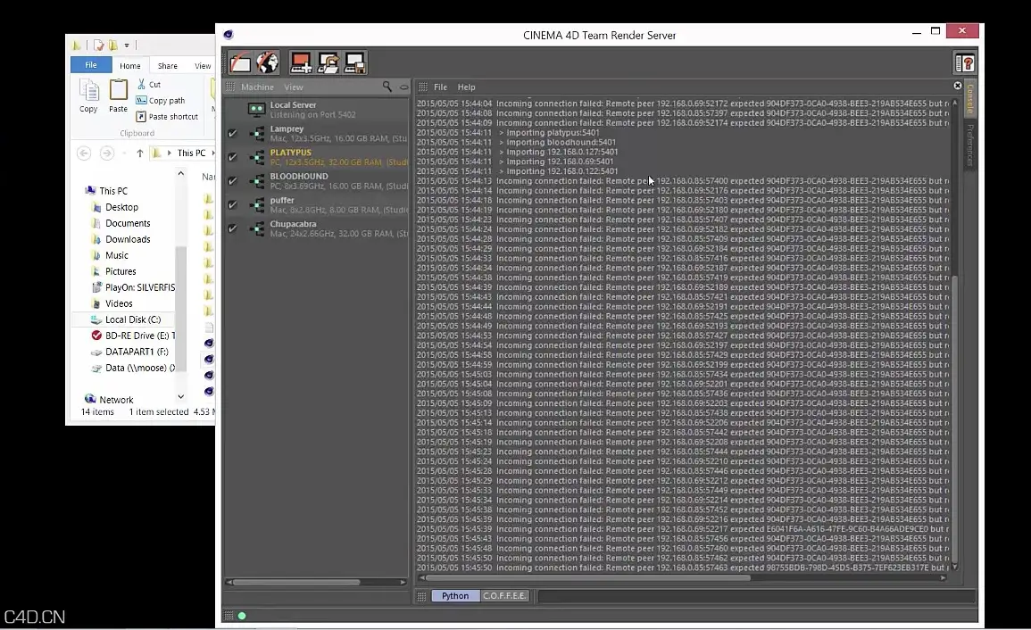Select DATAPART1 (F:) in Explorer

coord(136,352)
